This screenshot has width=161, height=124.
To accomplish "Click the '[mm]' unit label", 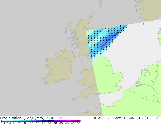I will [x=40, y=118].
